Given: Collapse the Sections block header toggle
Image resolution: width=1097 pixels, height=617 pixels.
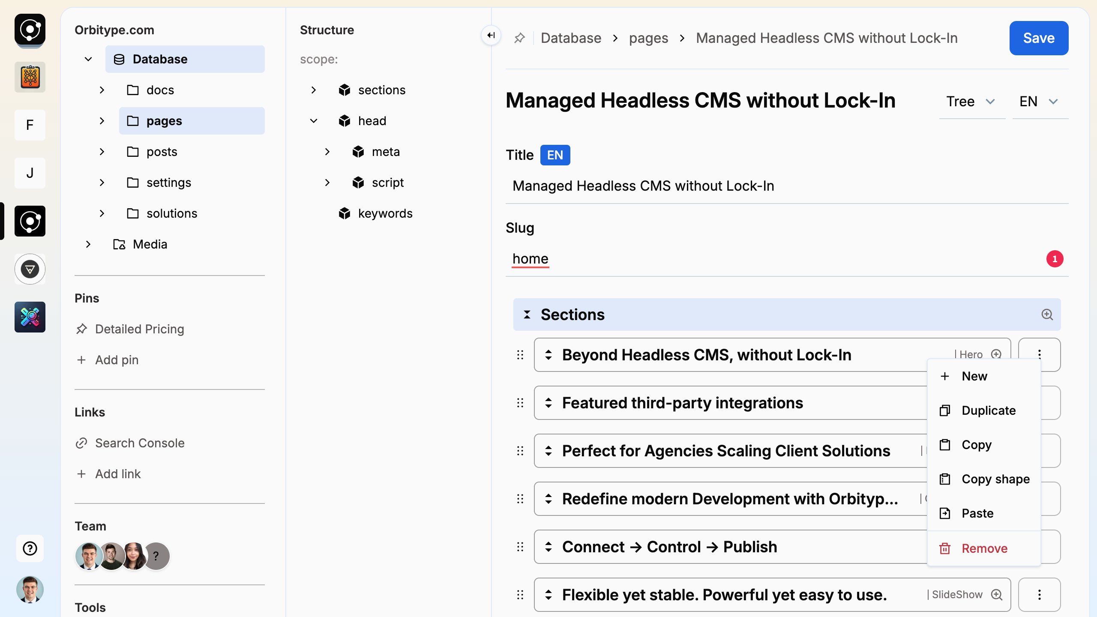Looking at the screenshot, I should click(x=527, y=314).
